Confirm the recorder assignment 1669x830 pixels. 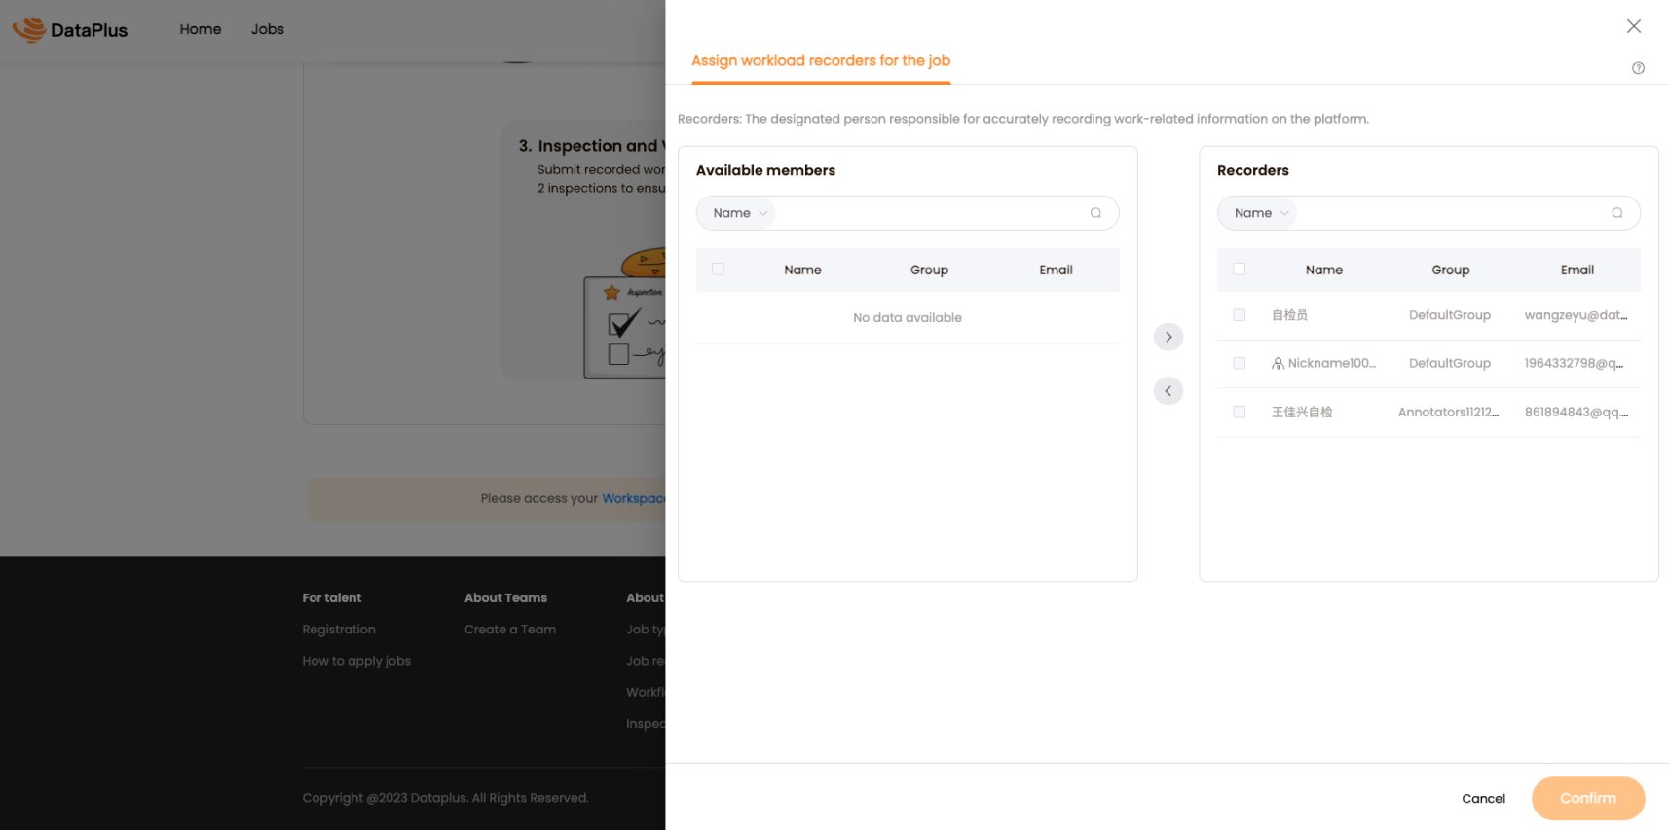coord(1587,799)
